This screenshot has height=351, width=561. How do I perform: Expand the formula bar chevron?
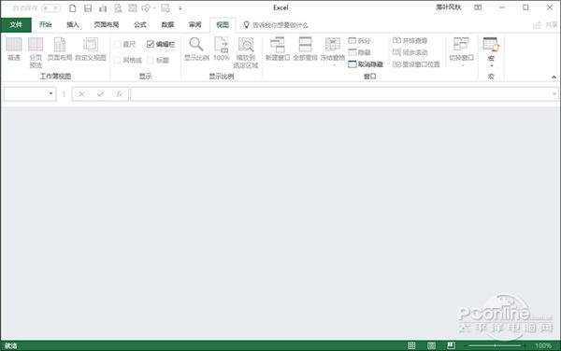click(x=554, y=94)
